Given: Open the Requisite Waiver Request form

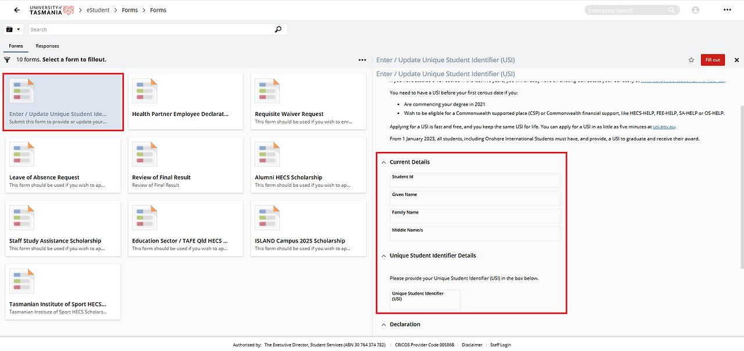Looking at the screenshot, I should (309, 102).
